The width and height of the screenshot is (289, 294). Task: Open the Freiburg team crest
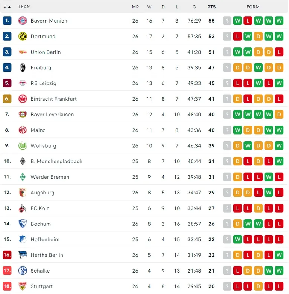[23, 67]
